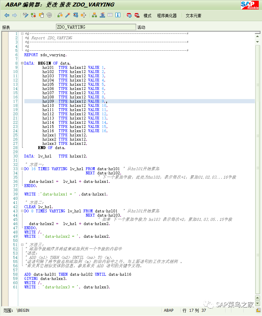Click the ABAP language indicator in status bar
The width and height of the screenshot is (262, 316).
click(x=169, y=310)
